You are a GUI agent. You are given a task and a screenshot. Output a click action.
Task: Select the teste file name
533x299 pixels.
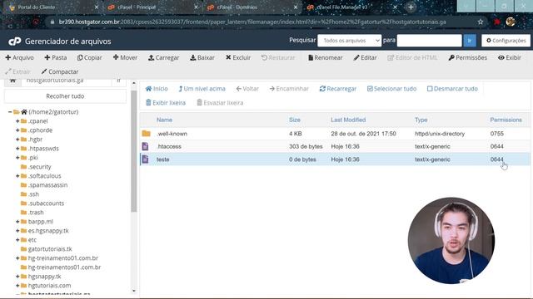163,159
